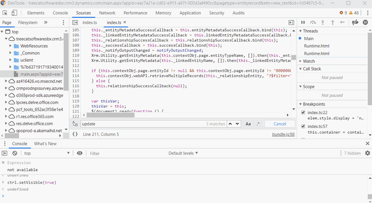The height and width of the screenshot is (203, 372).
Task: Toggle device toolbar icon
Action: coord(14,13)
